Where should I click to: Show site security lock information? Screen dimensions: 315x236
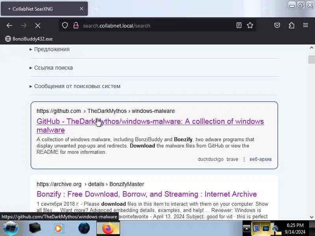(x=76, y=26)
